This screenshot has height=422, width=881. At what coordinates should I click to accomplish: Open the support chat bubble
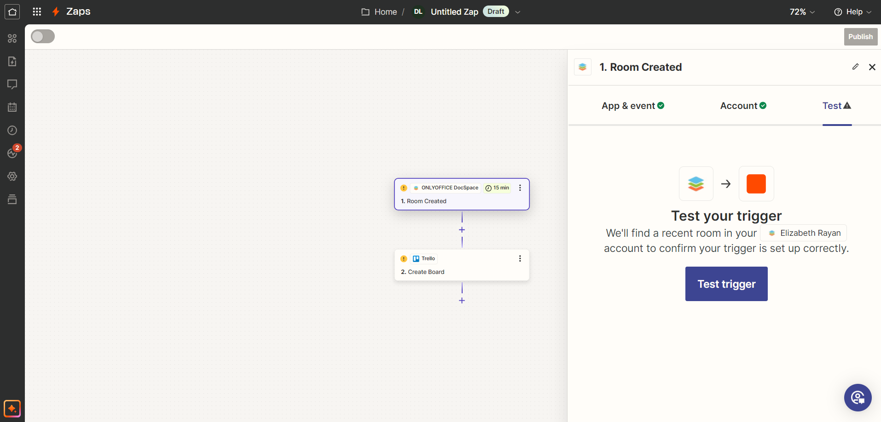[x=858, y=398]
